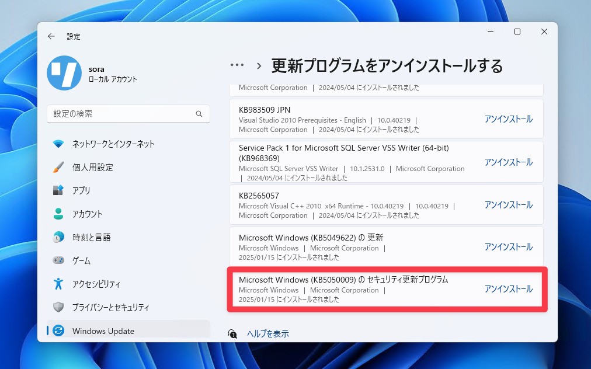This screenshot has width=591, height=369.
Task: Click the 設定 window title text
Action: coord(74,36)
